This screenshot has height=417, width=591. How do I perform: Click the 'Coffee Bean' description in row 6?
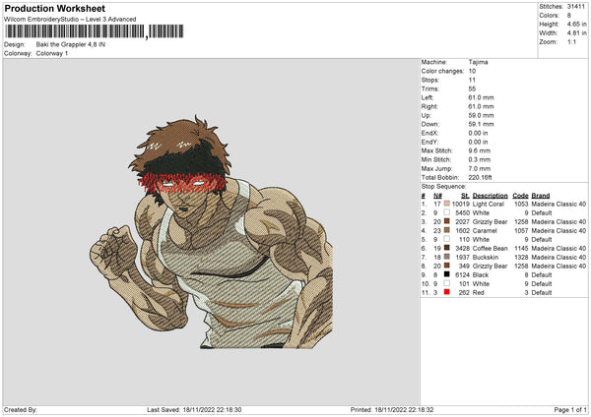click(490, 249)
